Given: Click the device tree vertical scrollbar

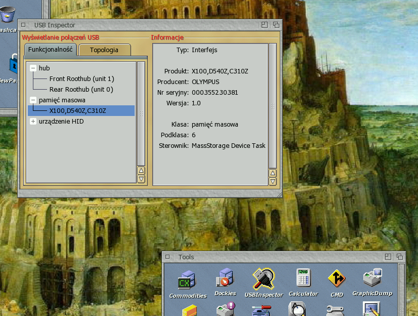Looking at the screenshot, I should coord(141,114).
